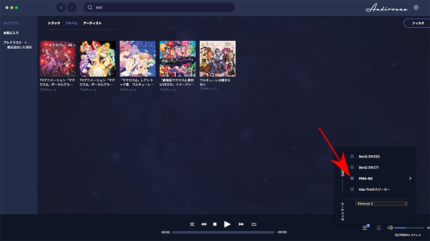Click the search magnifier icon

coord(90,8)
